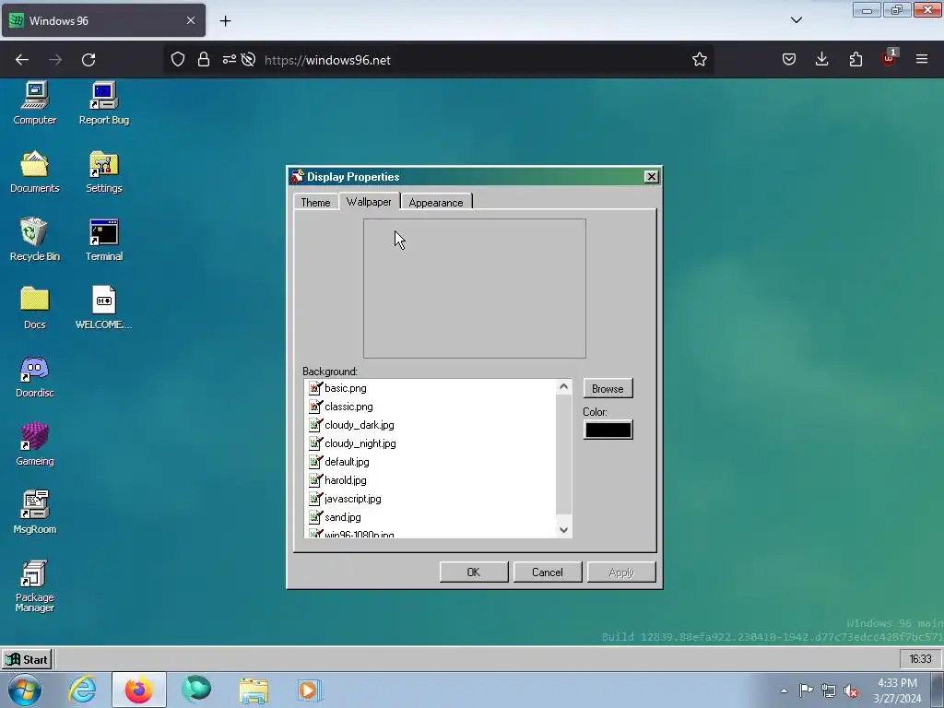Launch Internet Explorer from the taskbar
This screenshot has height=708, width=944.
point(82,690)
